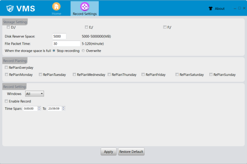Check RePlanWednesday
Screen dimensions: 247x164
[75, 75]
